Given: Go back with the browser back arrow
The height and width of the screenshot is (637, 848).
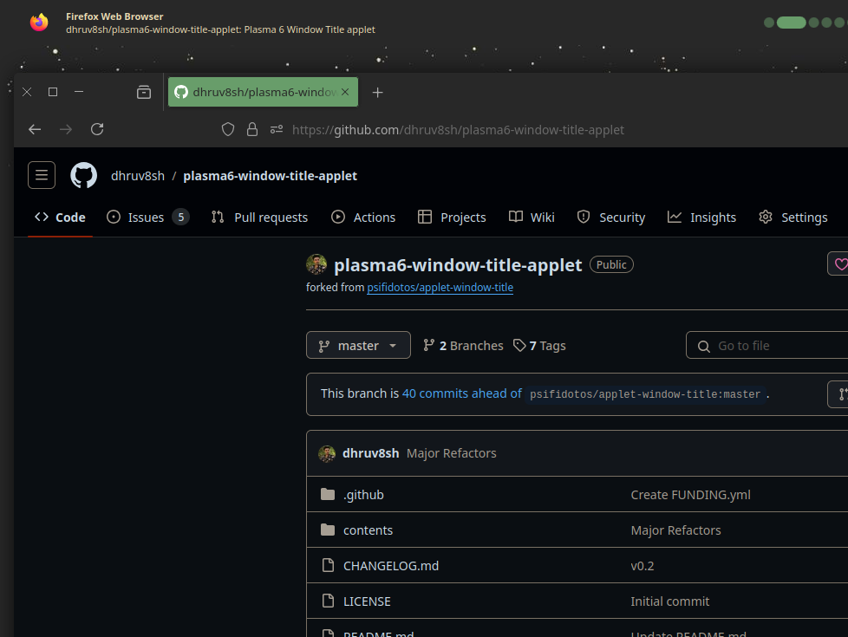Looking at the screenshot, I should (x=35, y=129).
